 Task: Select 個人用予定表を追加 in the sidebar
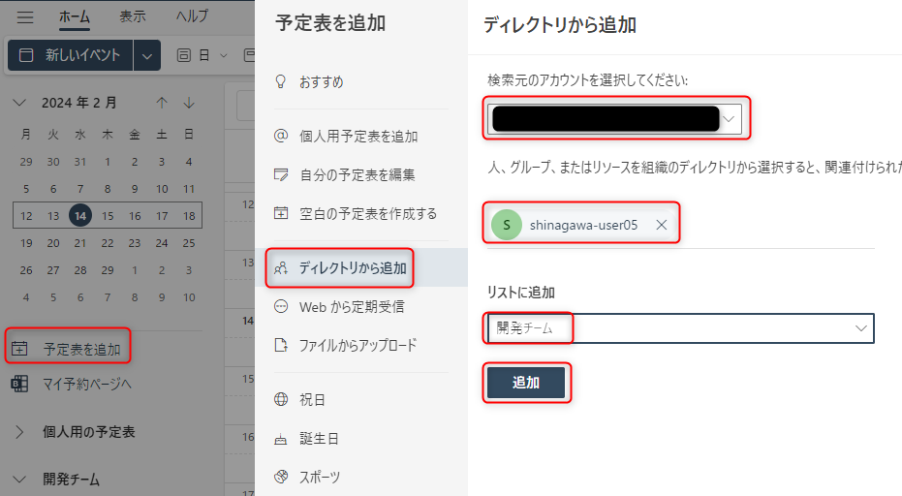click(x=358, y=137)
